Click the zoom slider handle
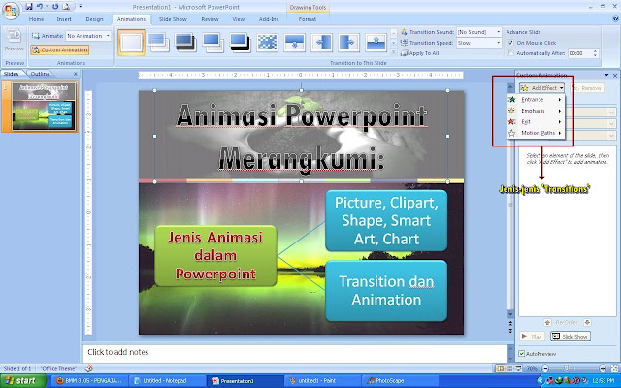This screenshot has width=621, height=388. click(567, 369)
